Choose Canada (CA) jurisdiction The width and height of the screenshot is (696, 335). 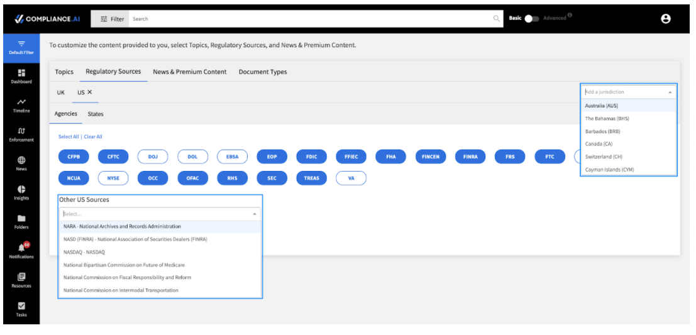(629, 144)
